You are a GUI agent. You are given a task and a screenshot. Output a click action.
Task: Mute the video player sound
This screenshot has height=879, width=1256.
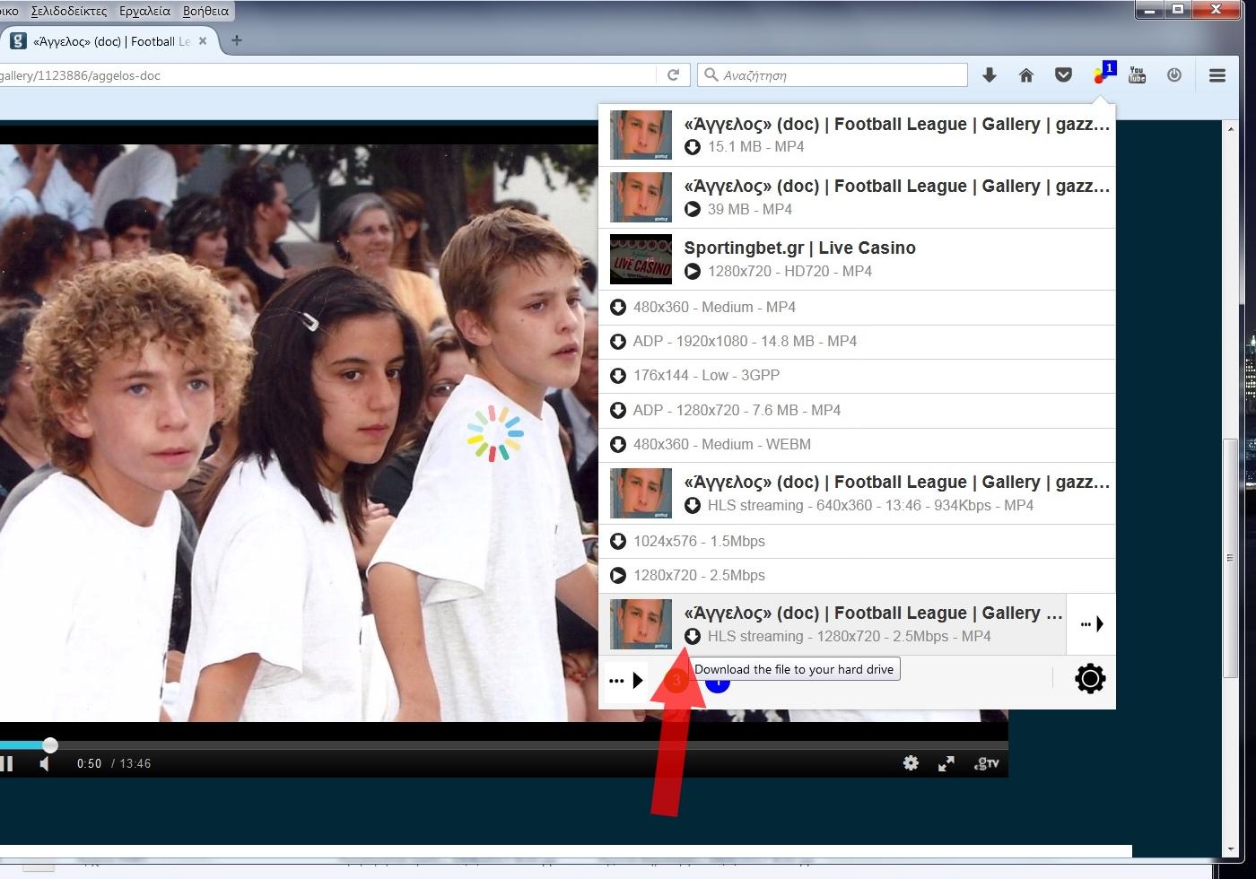(x=45, y=763)
